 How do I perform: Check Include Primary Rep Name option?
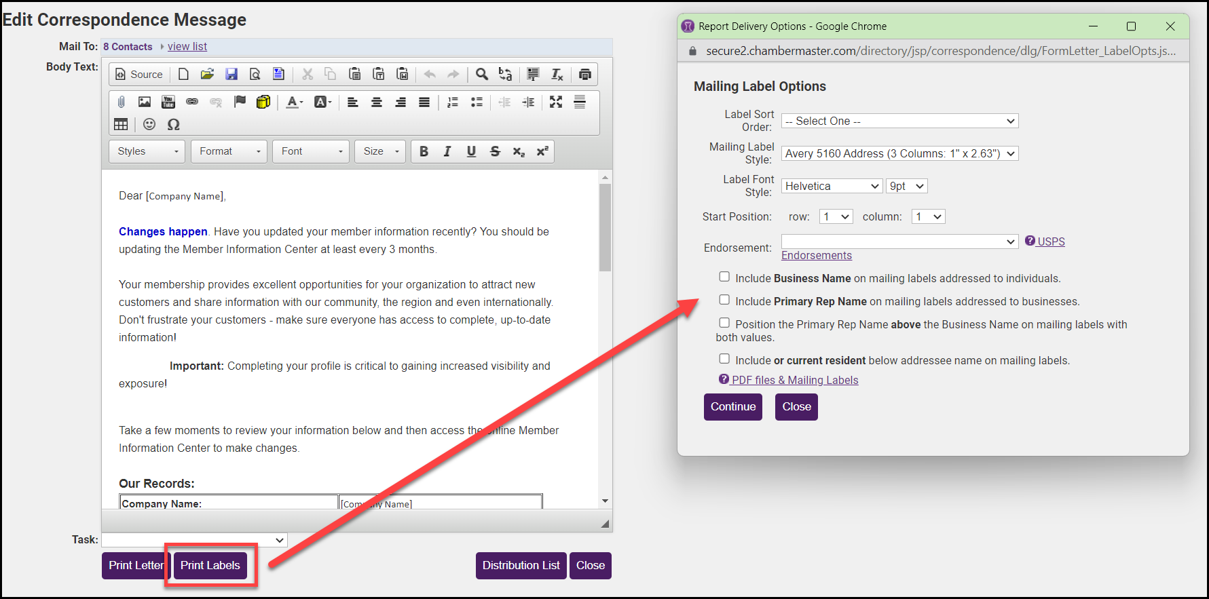tap(724, 300)
